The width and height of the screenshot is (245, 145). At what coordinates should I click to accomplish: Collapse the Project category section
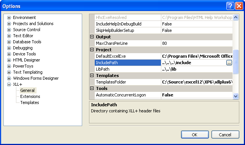tap(92, 50)
